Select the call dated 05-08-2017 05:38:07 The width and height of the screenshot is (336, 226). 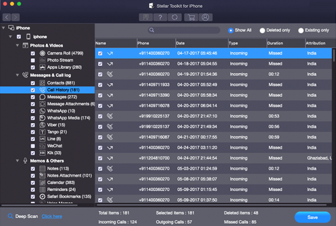213,179
